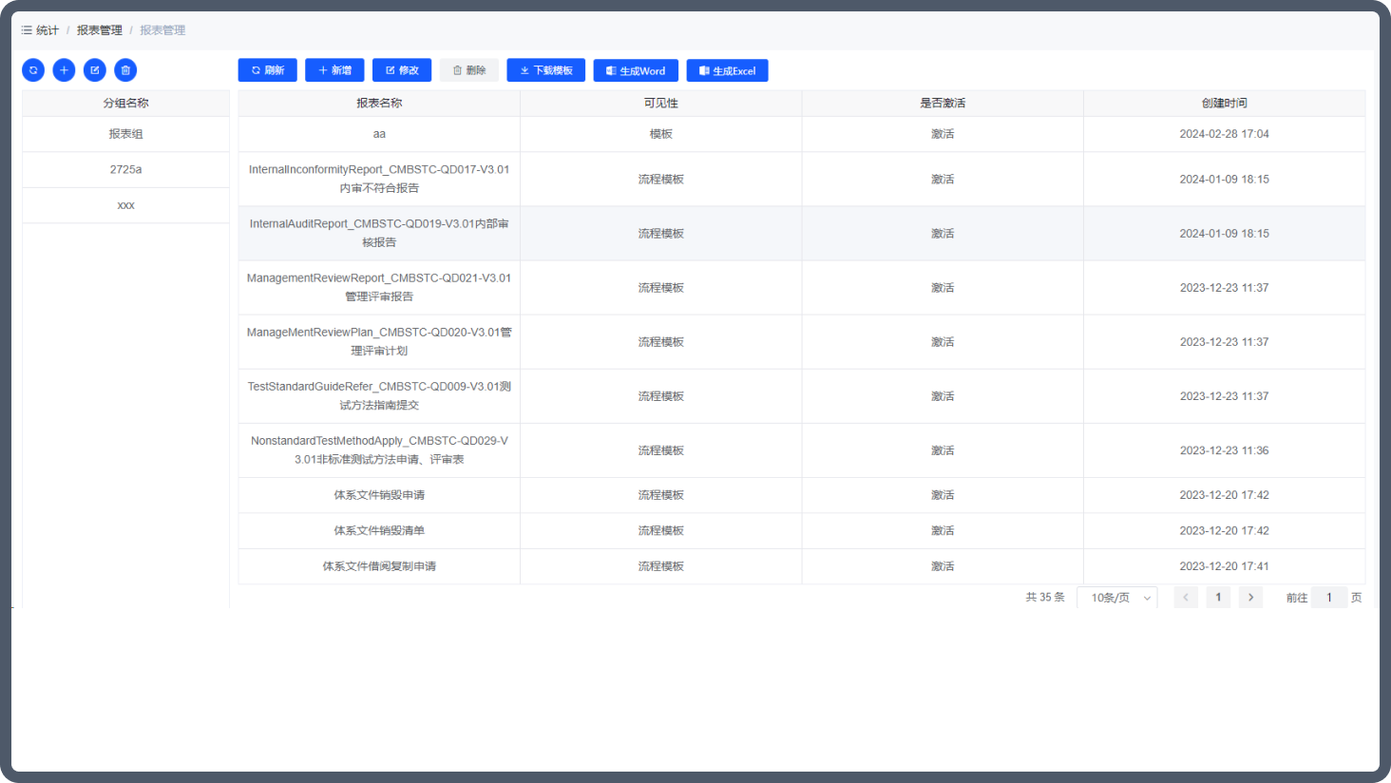Click page number 1 in pagination
This screenshot has width=1391, height=783.
coord(1218,598)
